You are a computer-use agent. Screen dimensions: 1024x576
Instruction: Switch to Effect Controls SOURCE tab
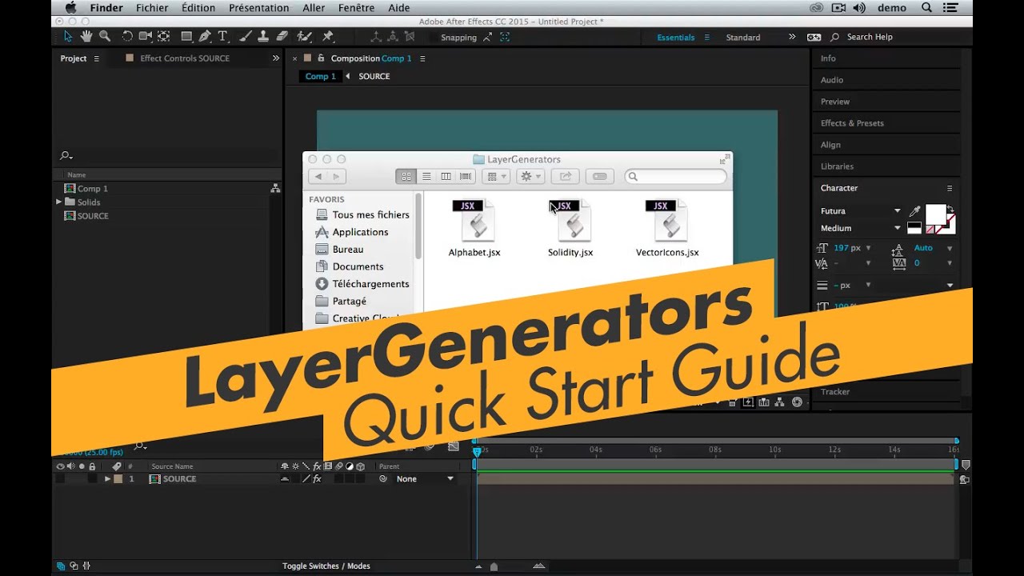(x=185, y=58)
